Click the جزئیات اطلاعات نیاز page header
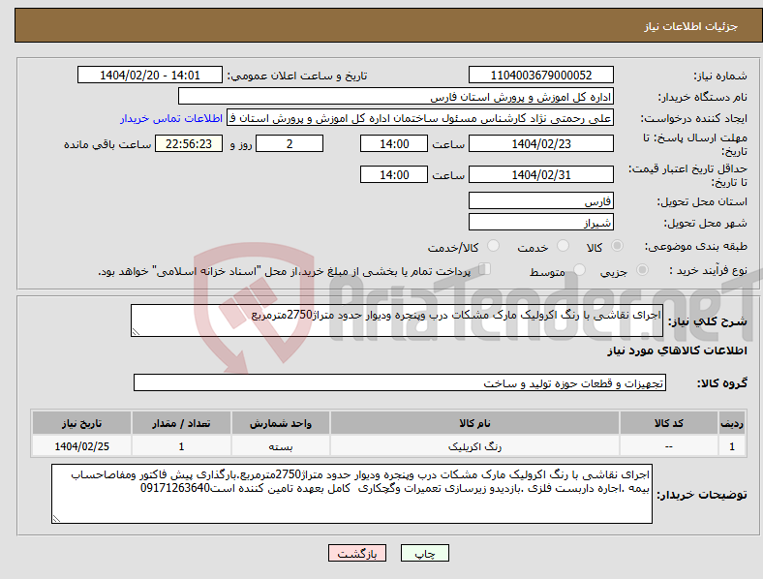This screenshot has width=763, height=579. point(691,26)
